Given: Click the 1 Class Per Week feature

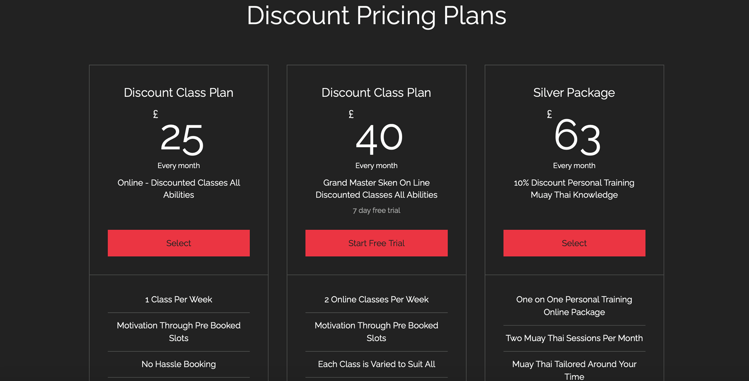Looking at the screenshot, I should click(x=178, y=300).
